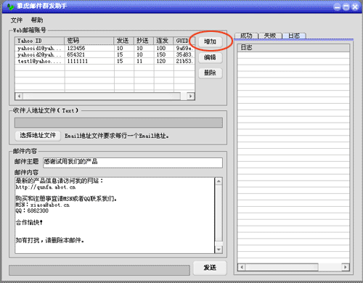Viewport: 363px width, 283px height.
Task: Click the MSN：xiaoa@abot.cn line
Action: [x=43, y=205]
